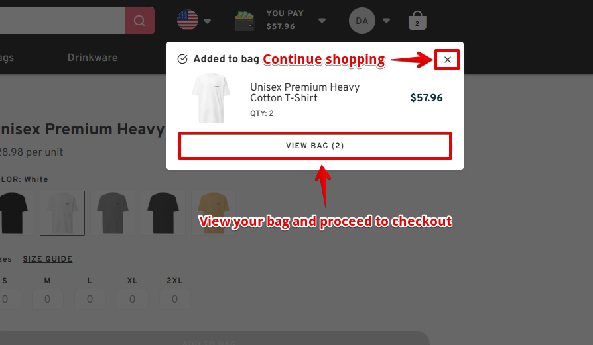The image size is (593, 345).
Task: Click the US flag country icon
Action: coord(188,21)
